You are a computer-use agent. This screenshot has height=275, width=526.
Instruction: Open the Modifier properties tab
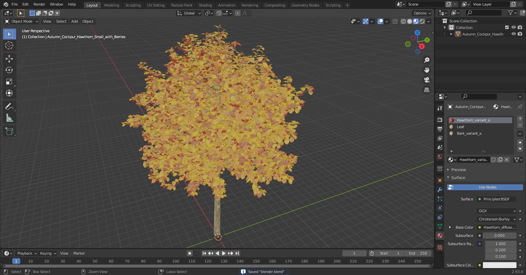pos(440,190)
